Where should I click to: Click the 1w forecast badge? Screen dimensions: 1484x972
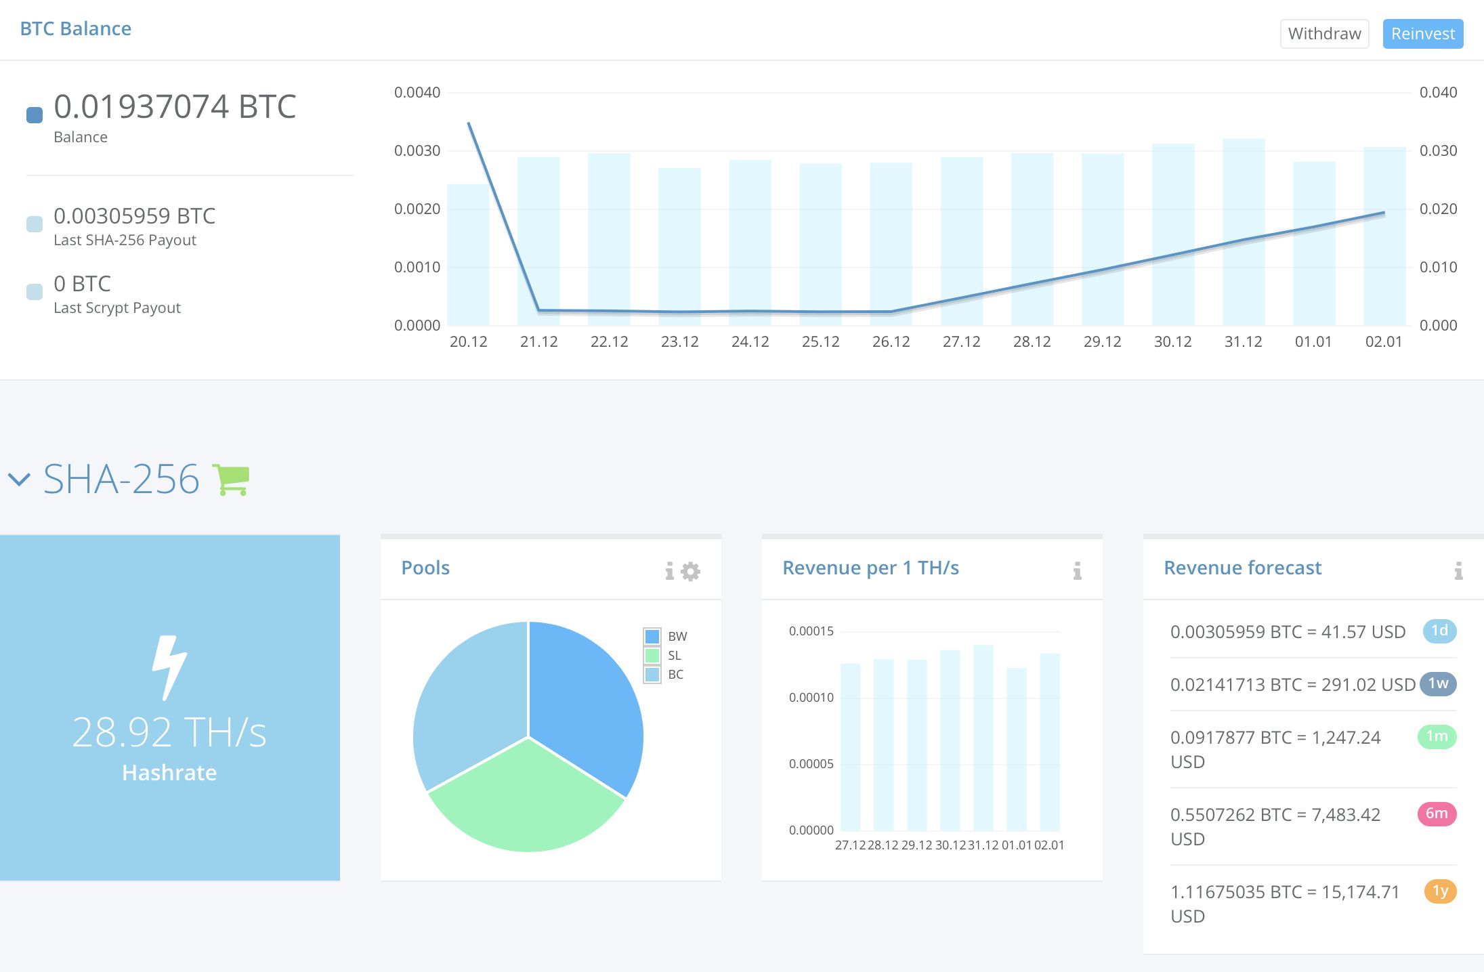coord(1438,683)
